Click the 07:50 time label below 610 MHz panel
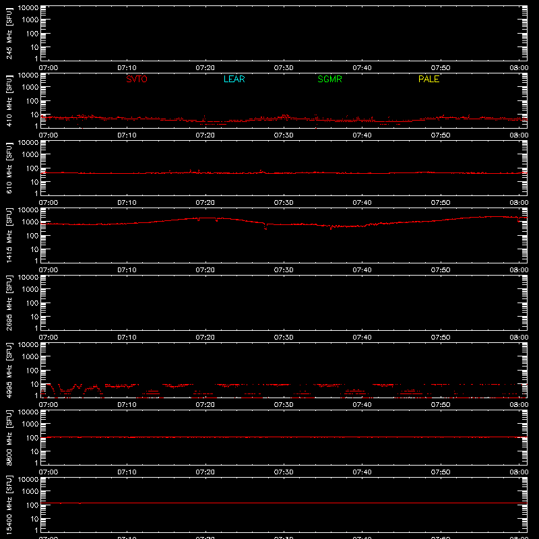 441,203
